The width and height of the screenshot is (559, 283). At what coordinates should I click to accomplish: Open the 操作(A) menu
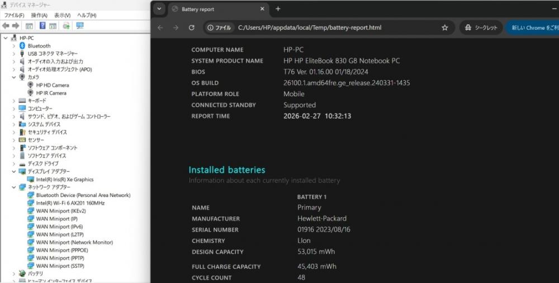39,15
